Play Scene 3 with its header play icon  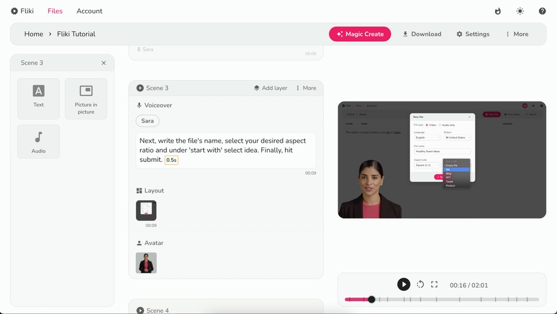140,88
